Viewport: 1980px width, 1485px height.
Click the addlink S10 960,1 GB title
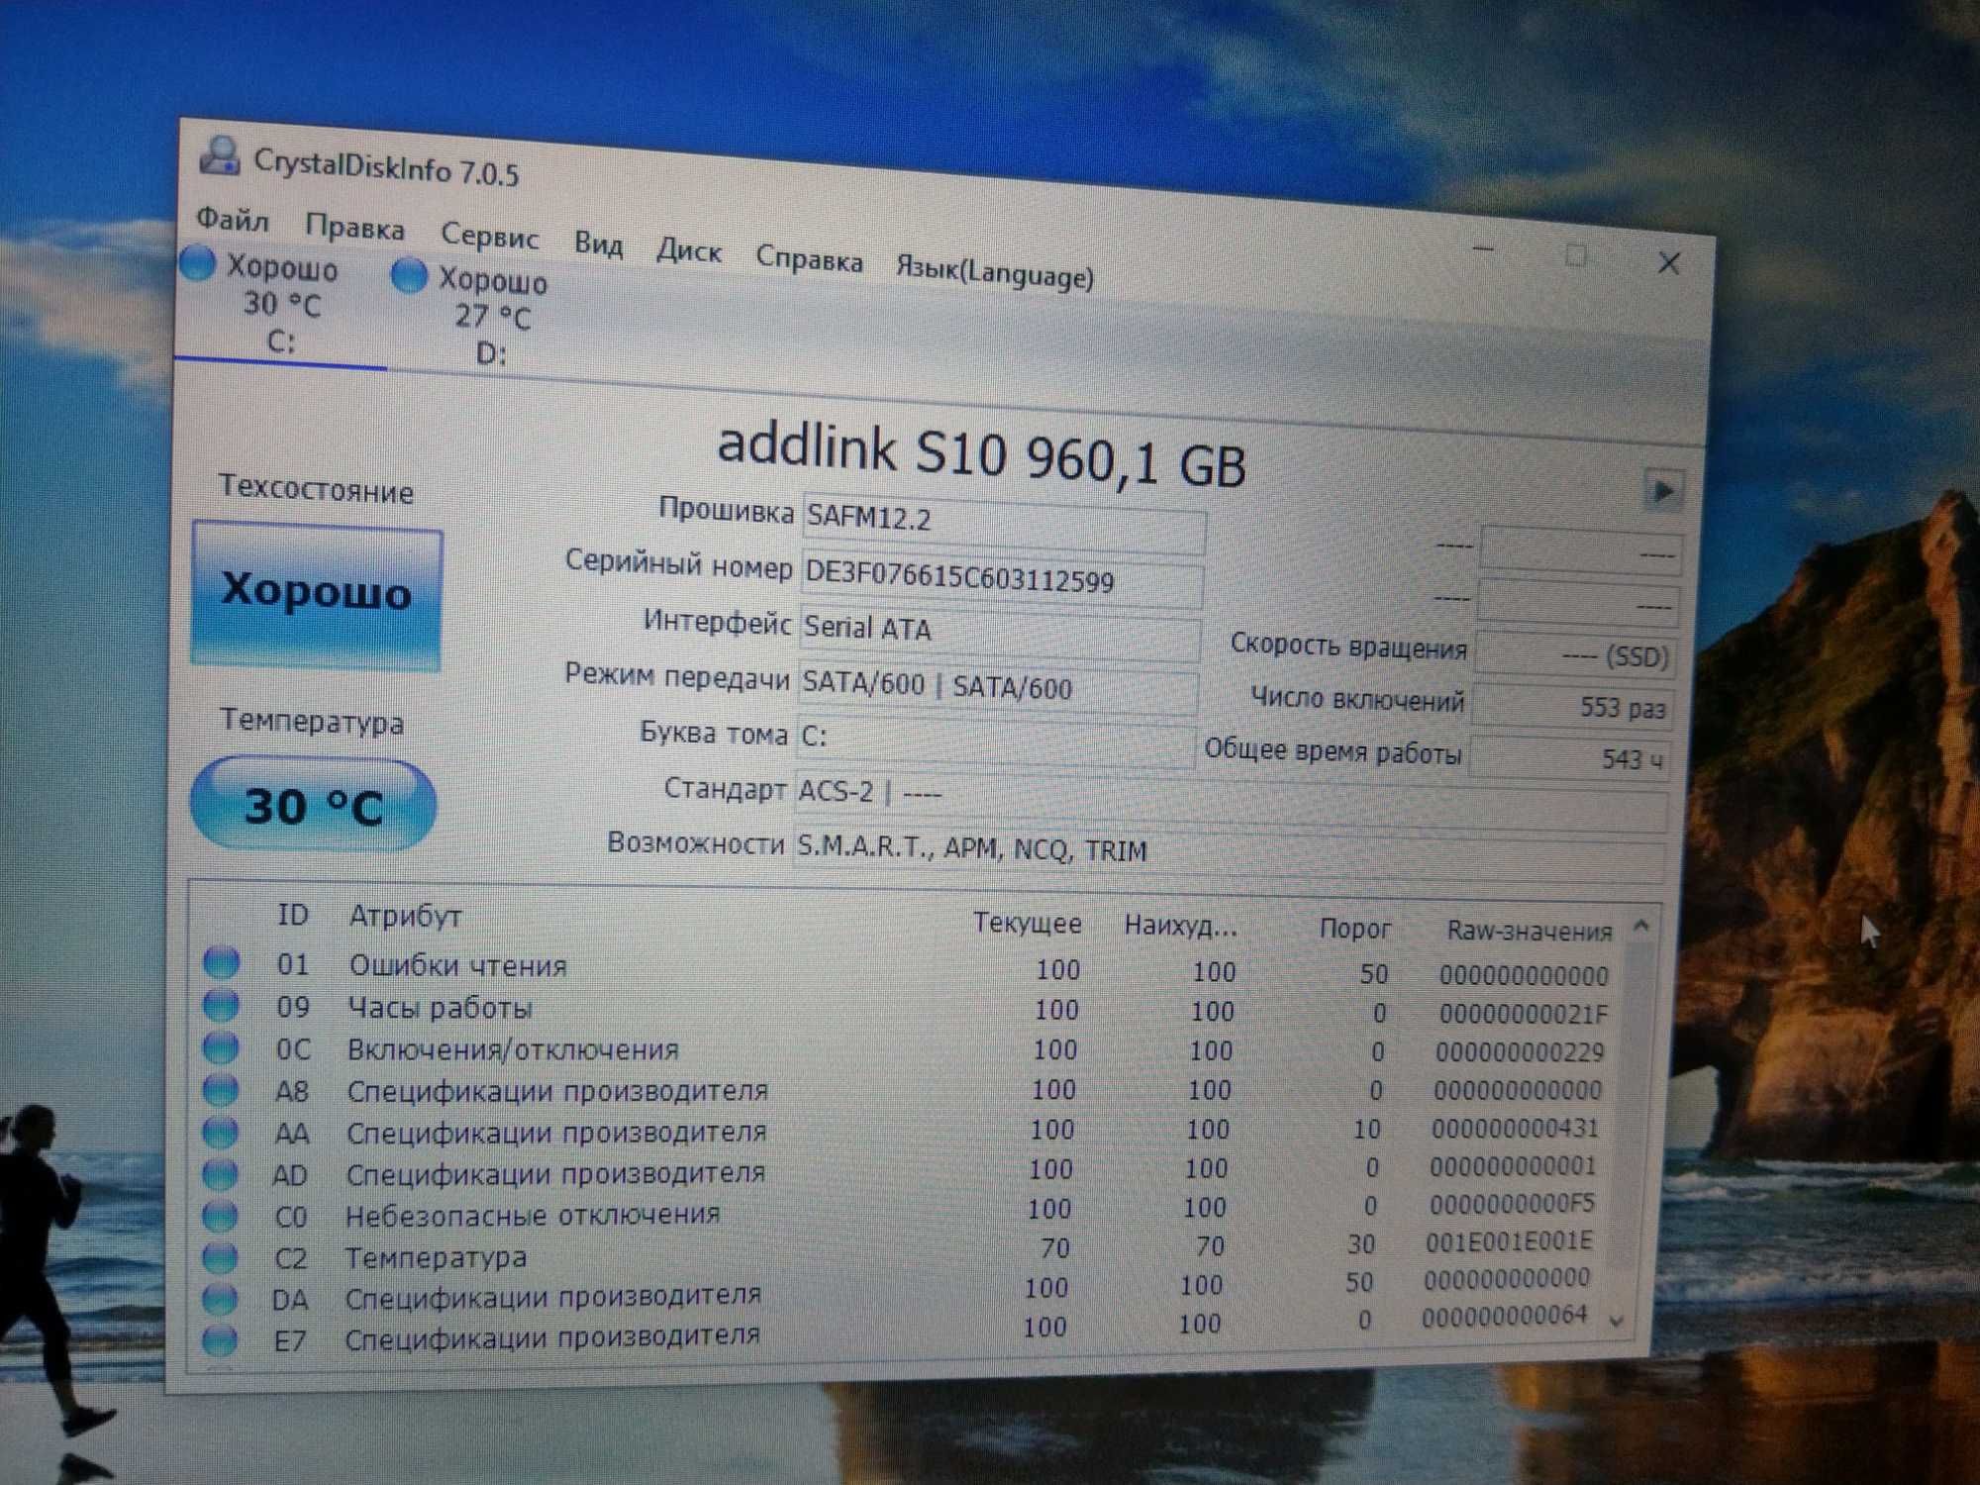[x=981, y=454]
